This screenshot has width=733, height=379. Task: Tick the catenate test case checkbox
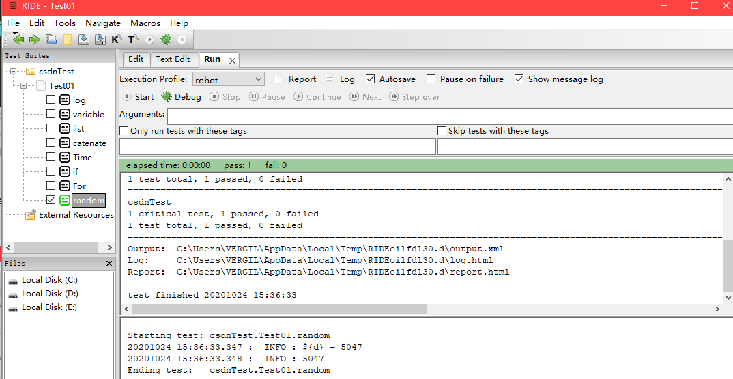coord(51,143)
